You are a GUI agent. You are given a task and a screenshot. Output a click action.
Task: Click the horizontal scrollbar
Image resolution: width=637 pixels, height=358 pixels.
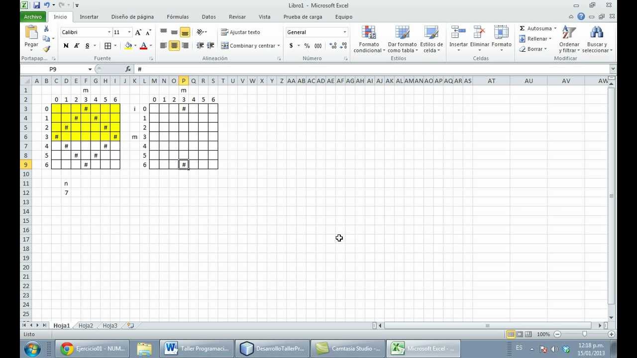487,326
